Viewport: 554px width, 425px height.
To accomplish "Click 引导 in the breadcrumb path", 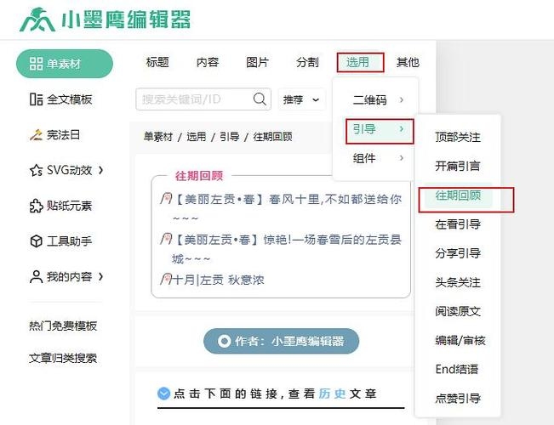I will [230, 137].
